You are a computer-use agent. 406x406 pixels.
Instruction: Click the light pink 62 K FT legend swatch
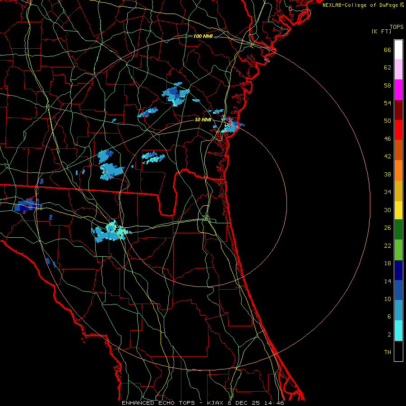(398, 69)
